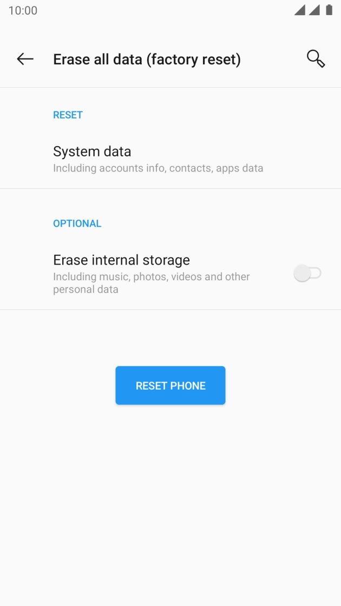Tap the Erase all data title
Image resolution: width=341 pixels, height=606 pixels.
click(x=148, y=59)
